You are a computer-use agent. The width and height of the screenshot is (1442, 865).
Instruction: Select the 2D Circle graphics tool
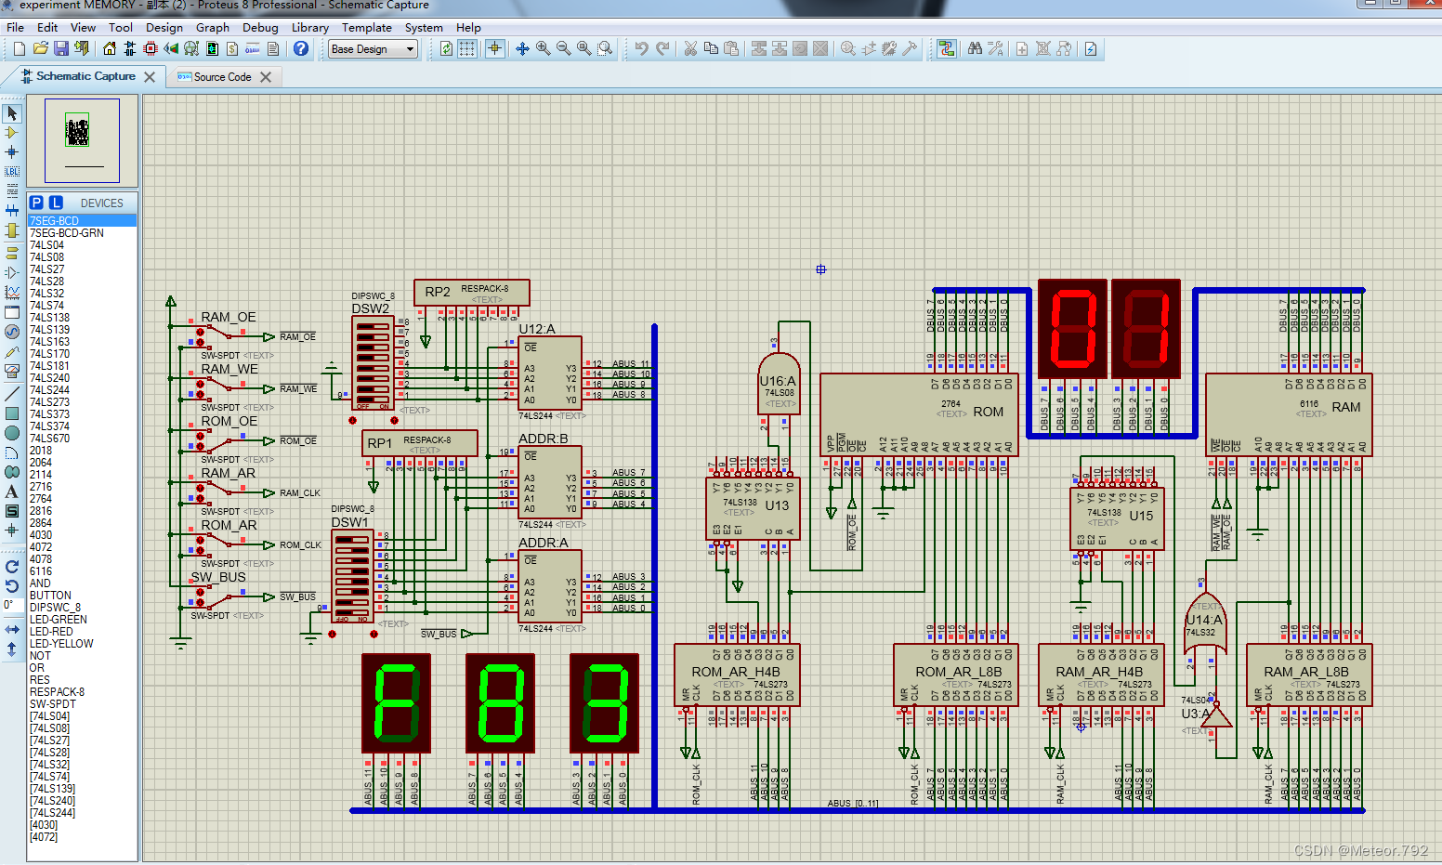click(x=12, y=433)
